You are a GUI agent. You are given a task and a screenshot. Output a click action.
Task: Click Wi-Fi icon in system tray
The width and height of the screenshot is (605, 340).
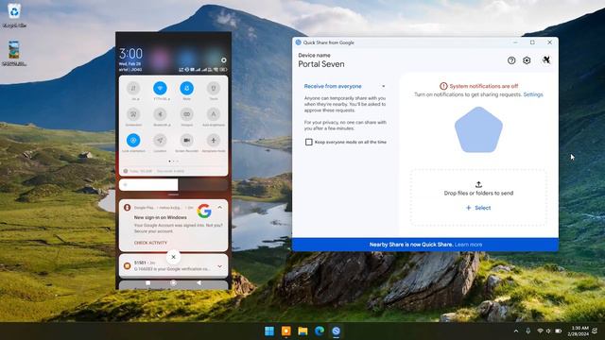coord(540,331)
